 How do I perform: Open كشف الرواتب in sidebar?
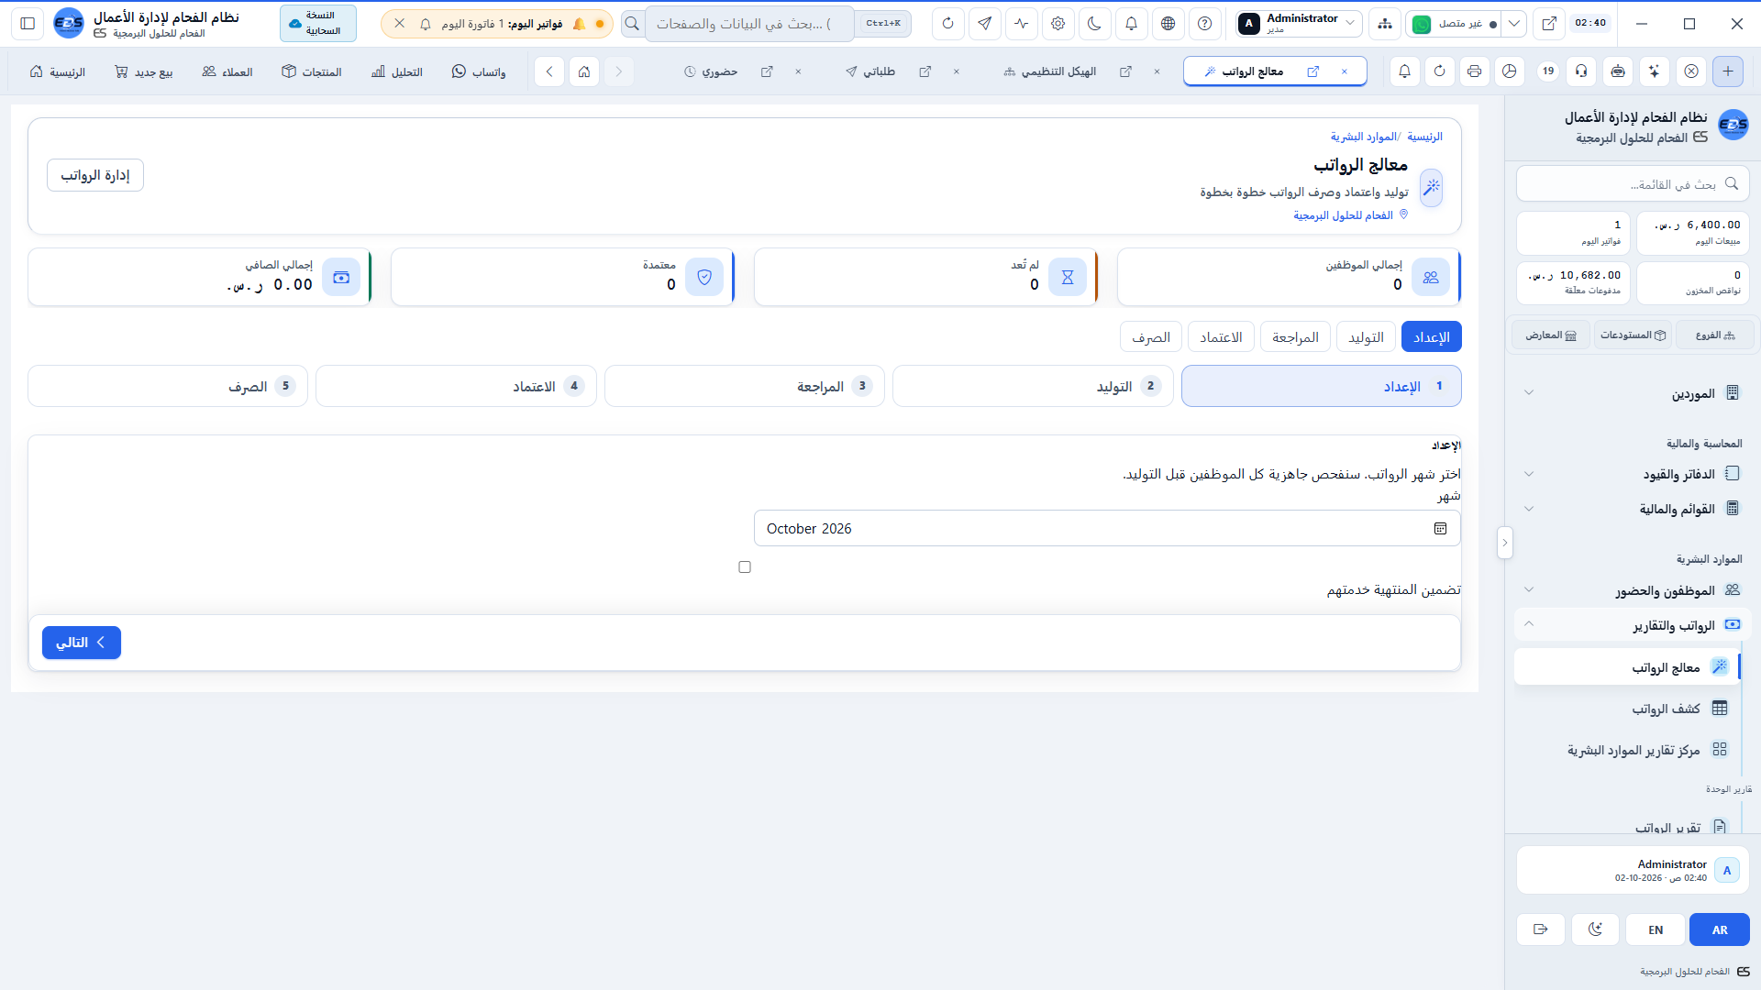click(1628, 709)
